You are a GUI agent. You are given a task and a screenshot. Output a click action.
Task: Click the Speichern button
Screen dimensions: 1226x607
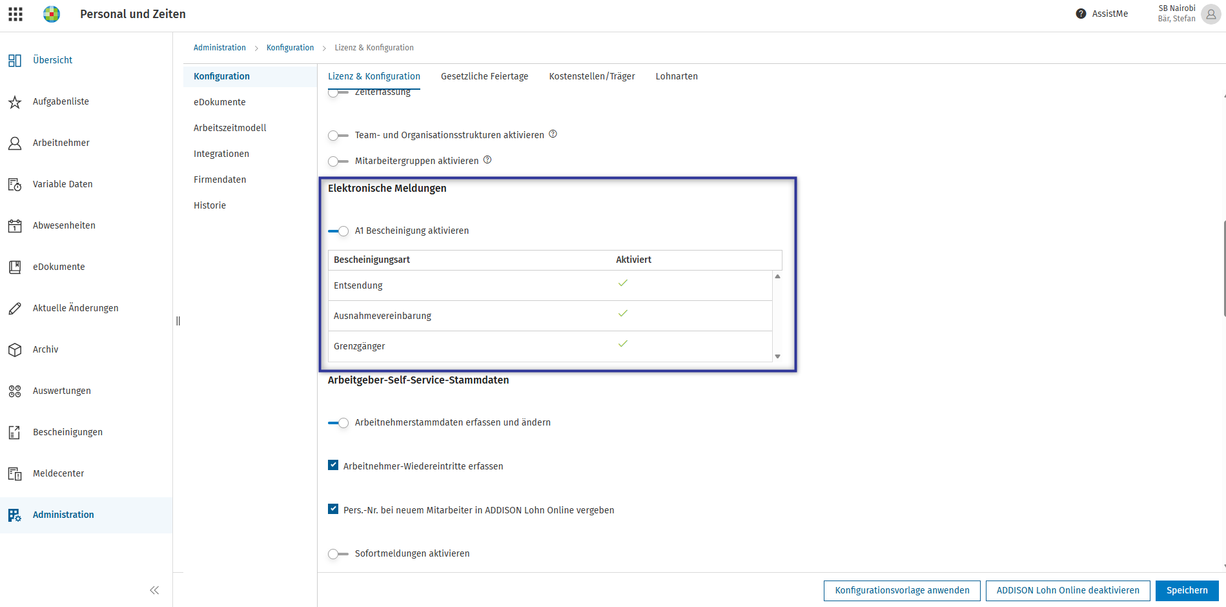coord(1187,591)
